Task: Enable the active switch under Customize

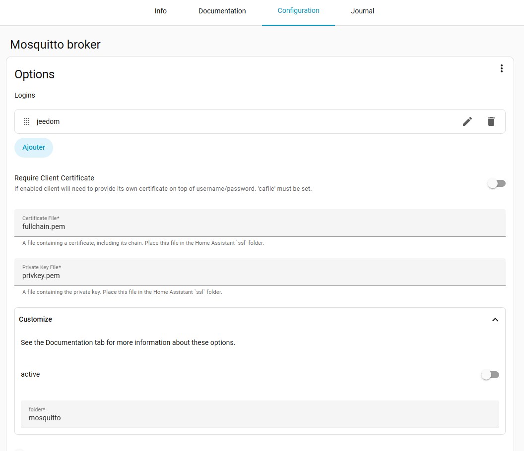Action: 490,375
